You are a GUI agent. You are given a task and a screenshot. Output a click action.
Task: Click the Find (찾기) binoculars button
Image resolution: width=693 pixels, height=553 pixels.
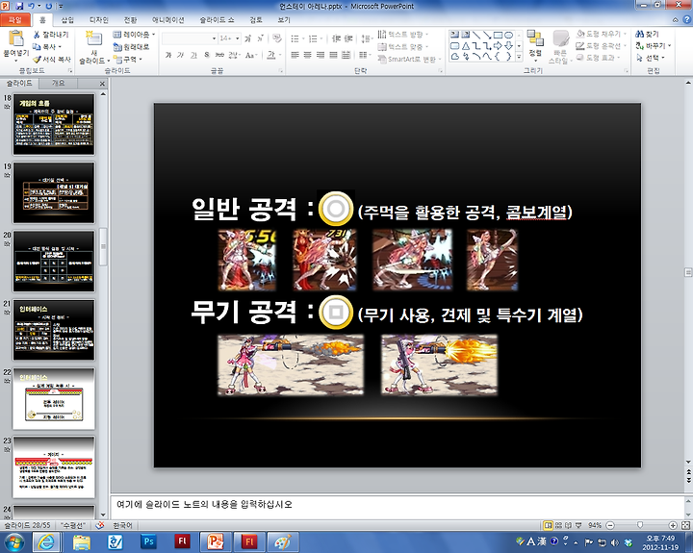pyautogui.click(x=648, y=34)
